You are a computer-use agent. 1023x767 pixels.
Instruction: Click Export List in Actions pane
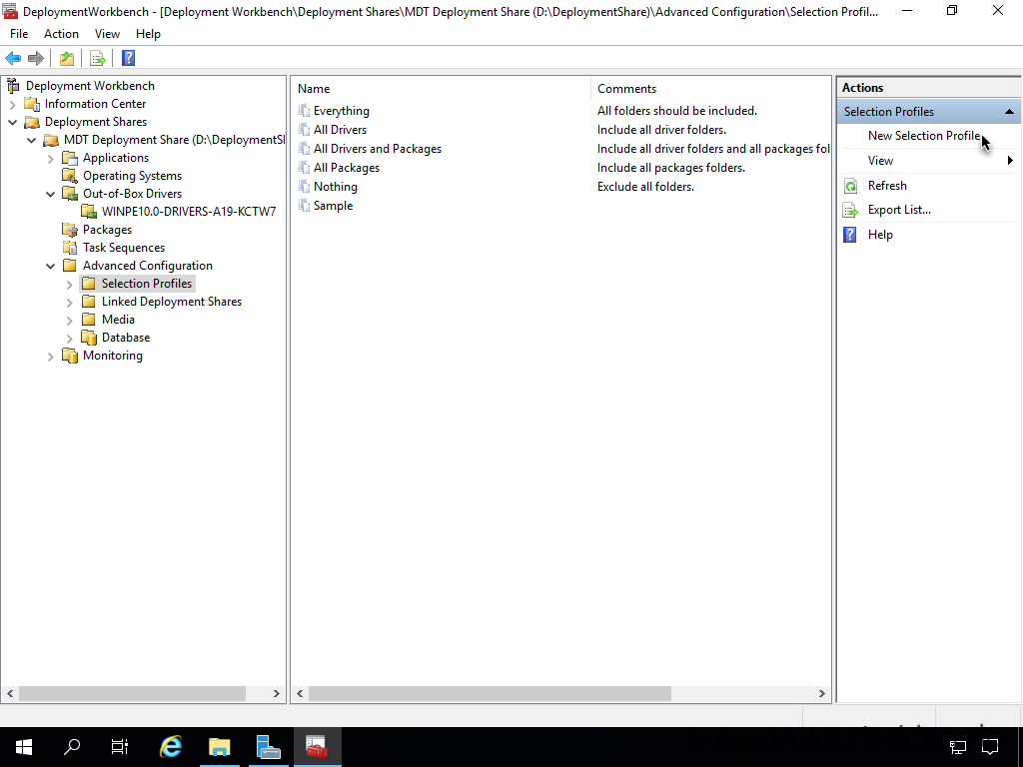[x=898, y=210]
